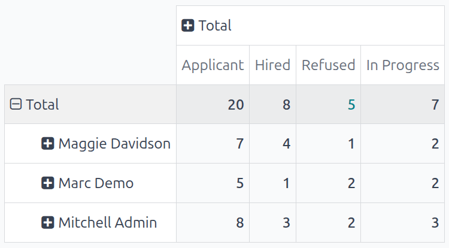
Task: Click the Refused column header
Action: [x=328, y=65]
